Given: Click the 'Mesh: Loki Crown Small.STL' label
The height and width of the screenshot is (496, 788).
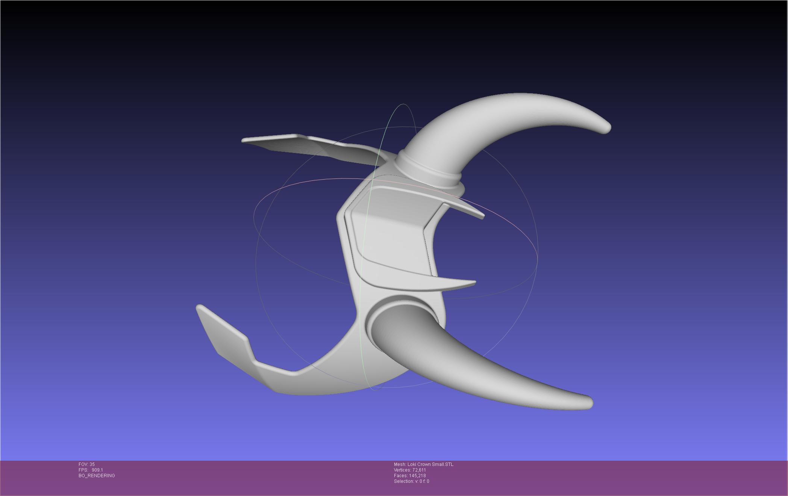Looking at the screenshot, I should (x=424, y=464).
